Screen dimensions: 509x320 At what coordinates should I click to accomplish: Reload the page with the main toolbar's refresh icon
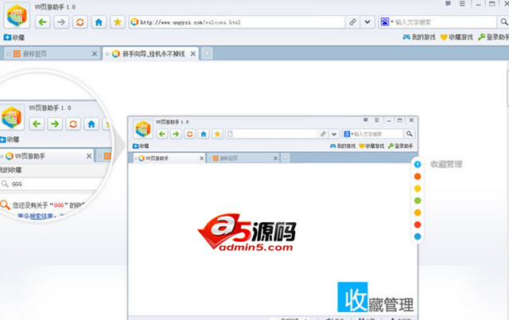(x=80, y=22)
